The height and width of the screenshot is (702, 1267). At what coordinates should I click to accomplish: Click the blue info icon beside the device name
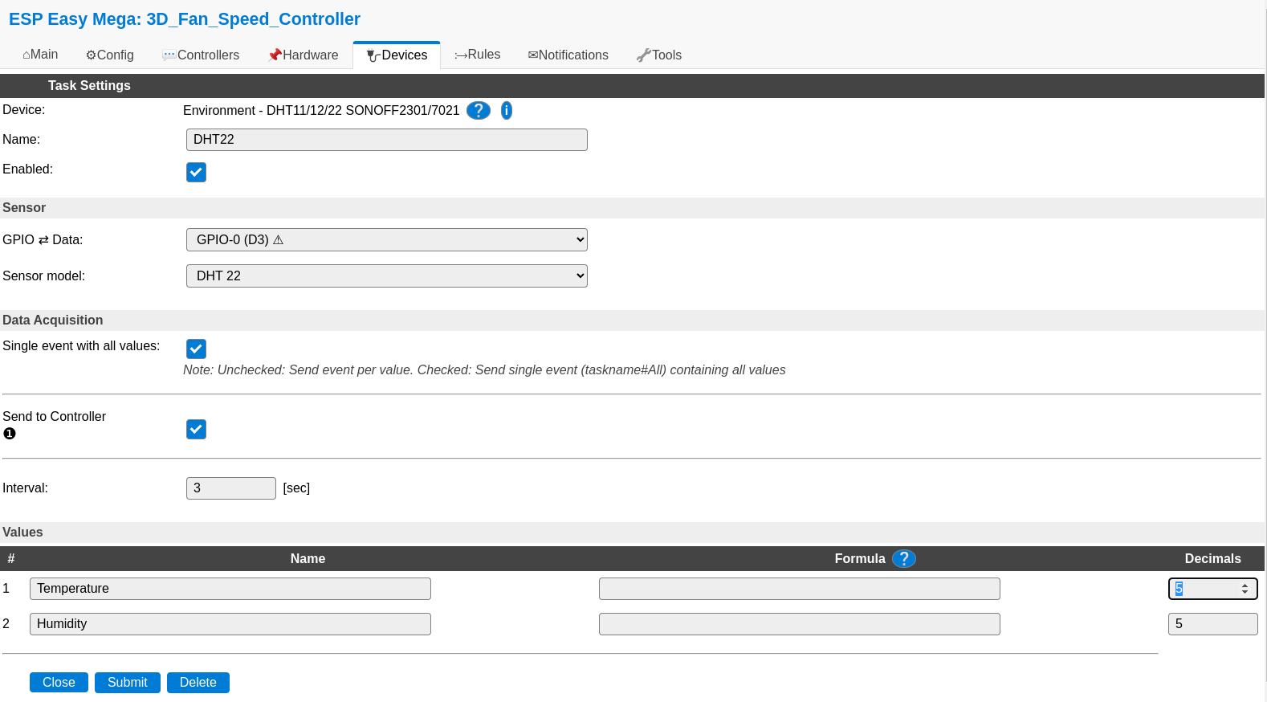click(x=507, y=111)
